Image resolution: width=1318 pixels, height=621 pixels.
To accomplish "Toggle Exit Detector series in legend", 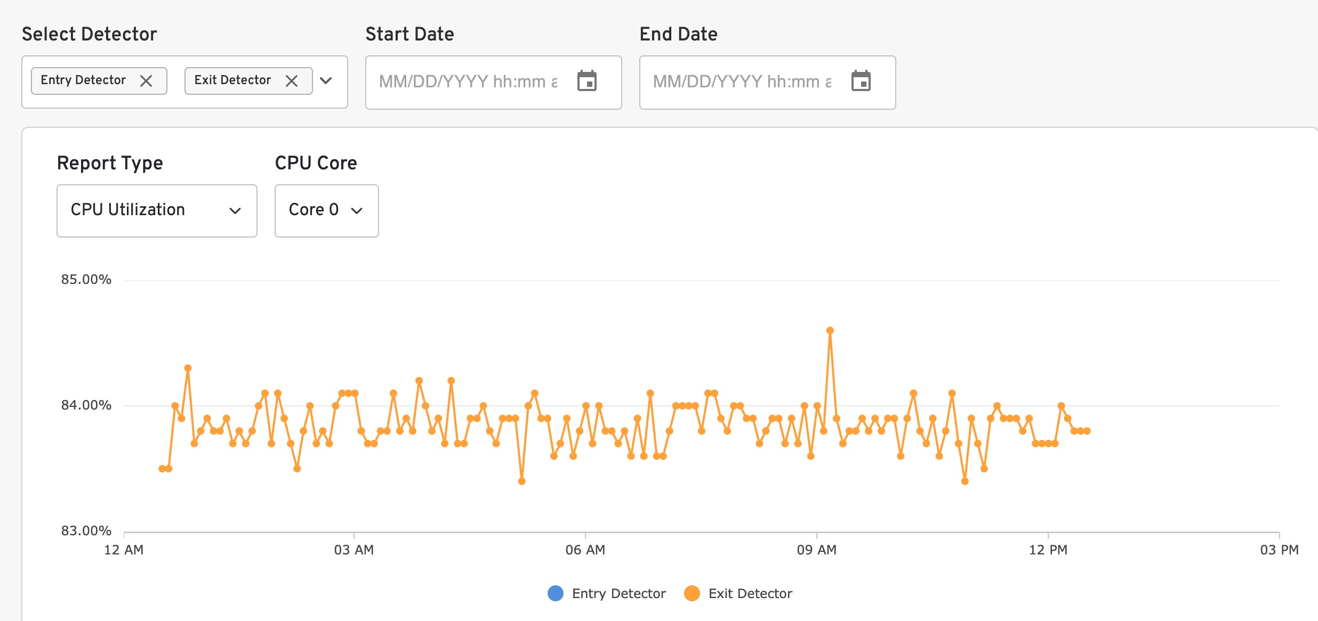I will pos(750,593).
